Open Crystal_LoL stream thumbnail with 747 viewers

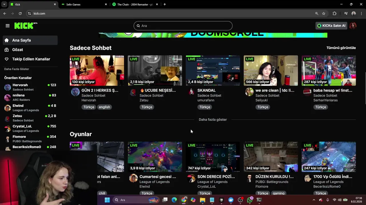(213, 157)
